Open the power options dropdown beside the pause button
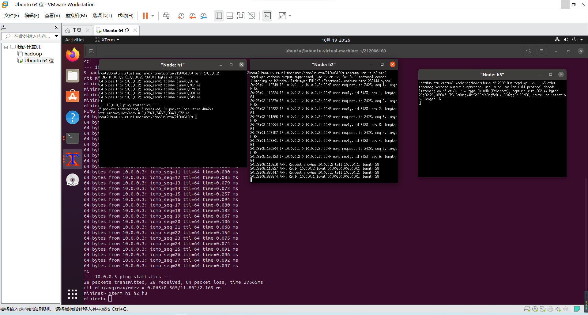Screen dimensions: 588x315 (153, 16)
